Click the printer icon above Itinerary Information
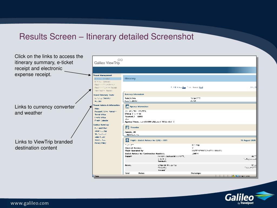The width and height of the screenshot is (277, 208). coord(184,87)
